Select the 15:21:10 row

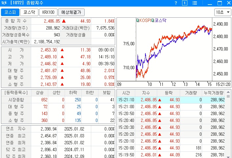tap(171, 100)
